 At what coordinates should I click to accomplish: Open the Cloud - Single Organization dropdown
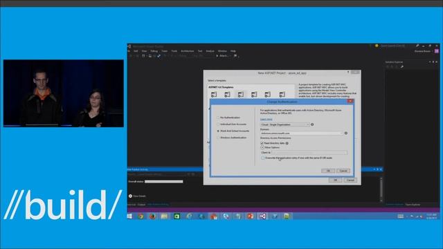(x=284, y=124)
